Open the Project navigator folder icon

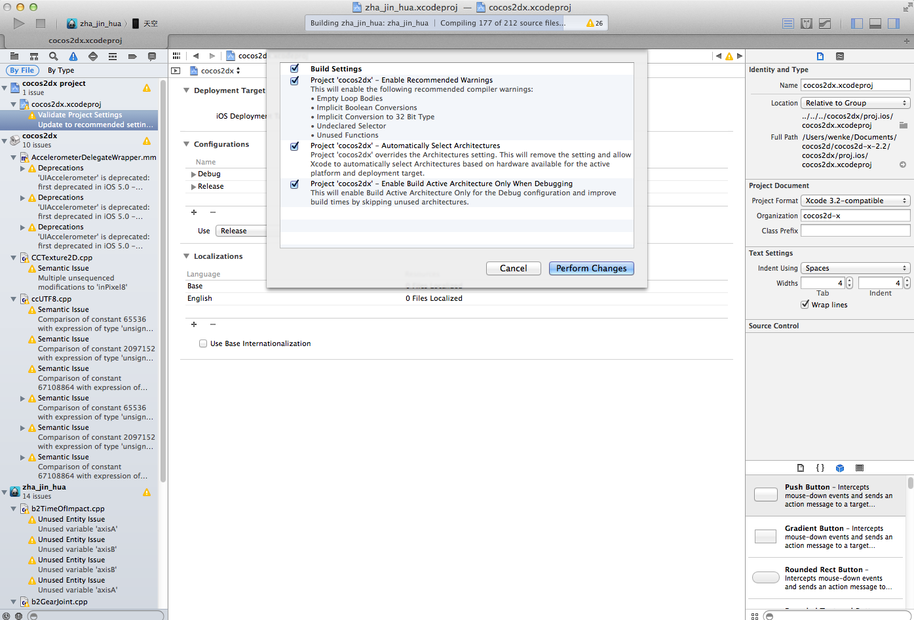click(14, 56)
